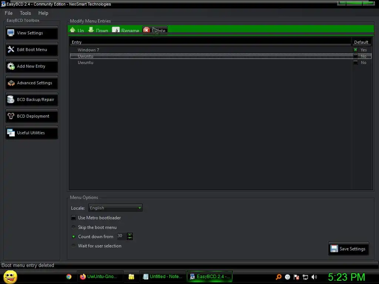
Task: Increase the countdown value with the up arrow
Action: pos(130,234)
